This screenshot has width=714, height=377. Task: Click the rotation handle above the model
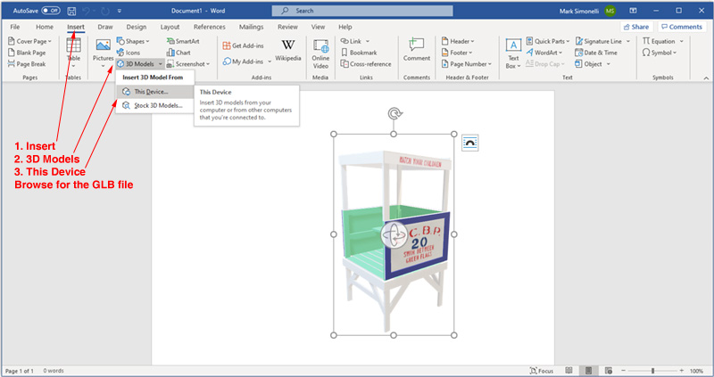click(x=394, y=113)
